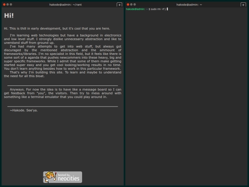Click the middle gray dot in right terminal window

coord(131,5)
